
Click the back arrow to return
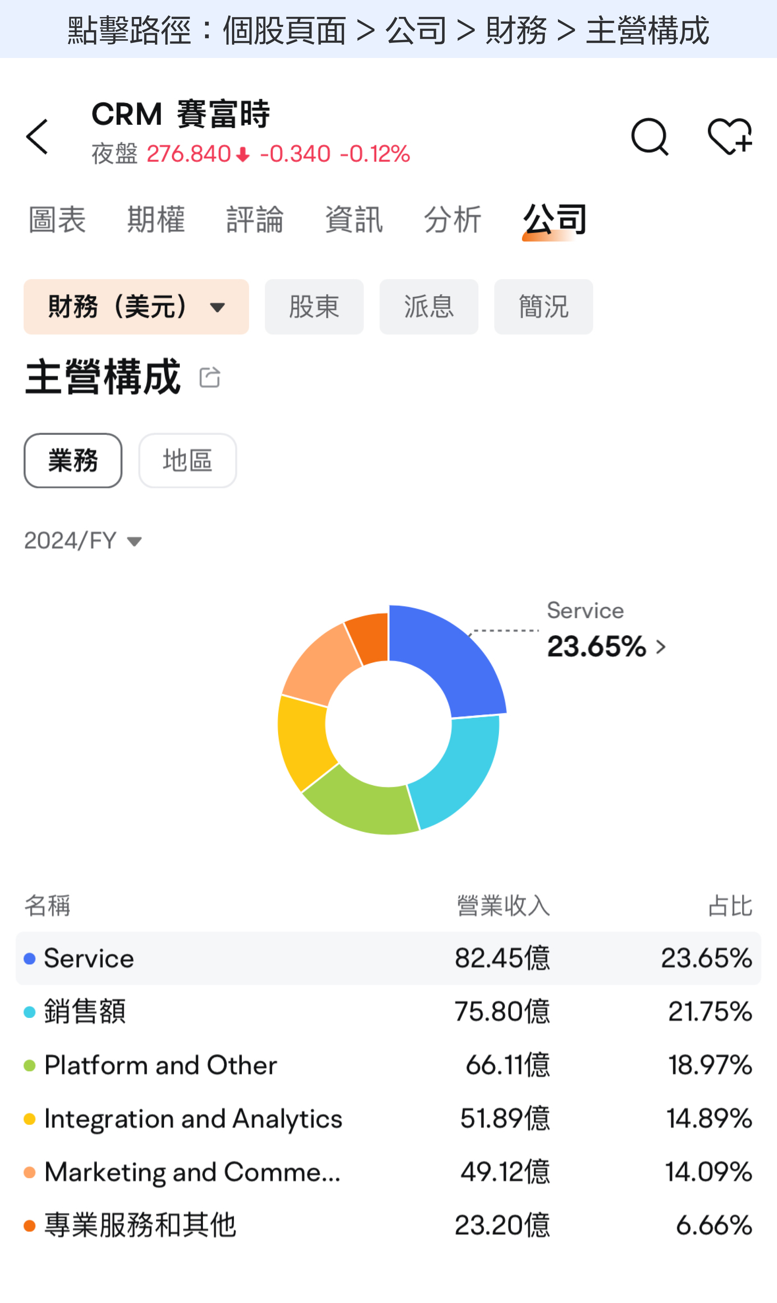point(37,136)
